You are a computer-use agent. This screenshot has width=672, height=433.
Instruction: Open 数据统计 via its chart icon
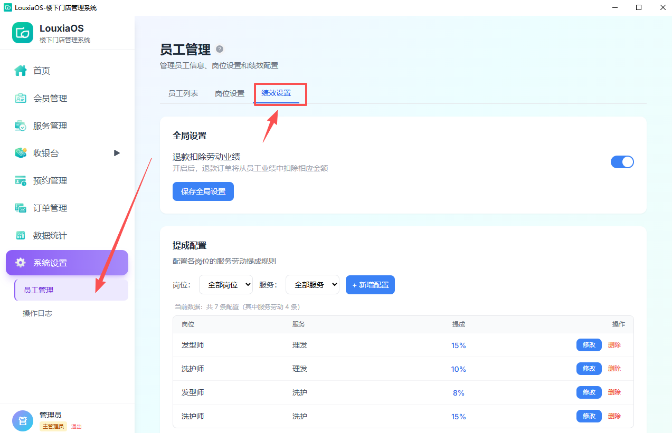point(21,235)
